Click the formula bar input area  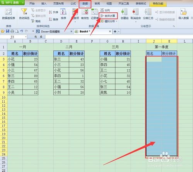119,37
